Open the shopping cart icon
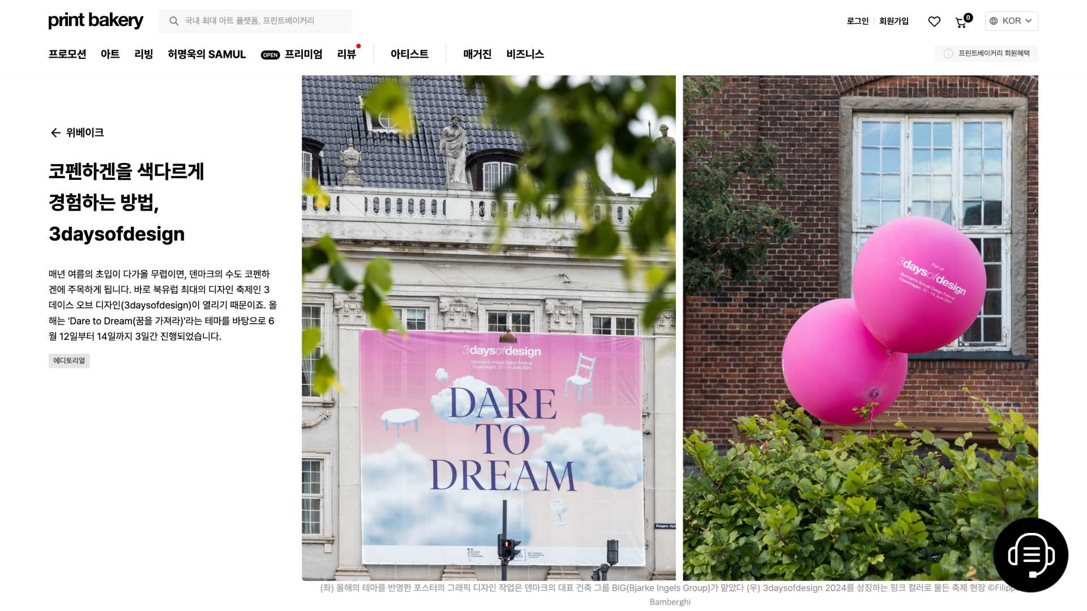Image resolution: width=1087 pixels, height=611 pixels. tap(961, 23)
